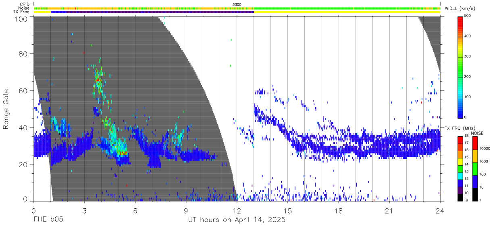Click y-axis tick label 20
This screenshot has width=495, height=228.
click(x=24, y=164)
